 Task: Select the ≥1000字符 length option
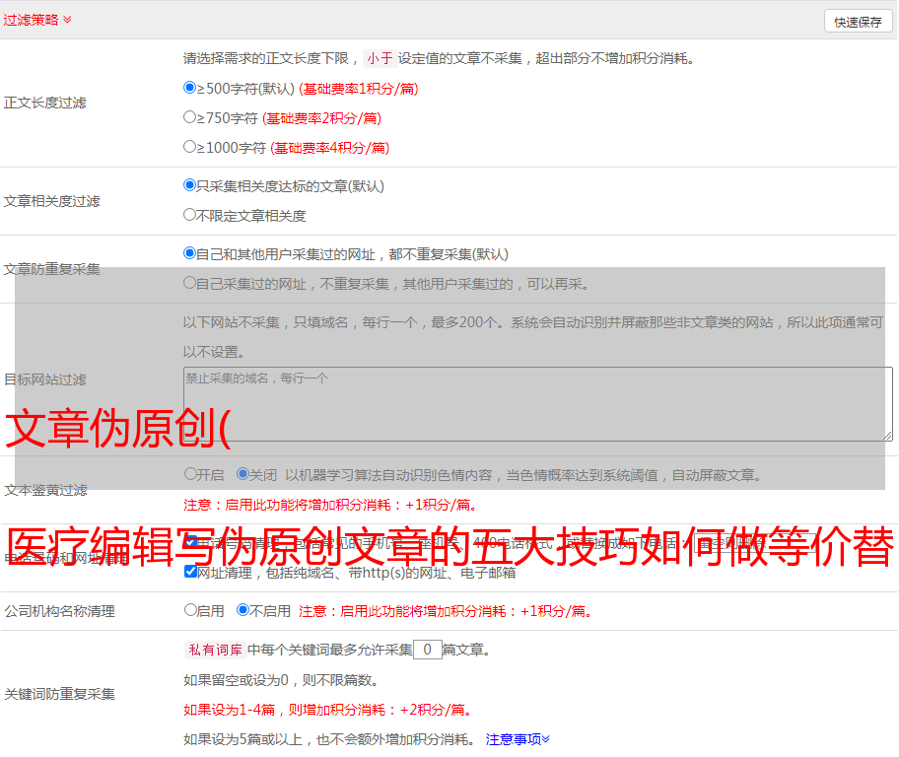click(x=190, y=147)
